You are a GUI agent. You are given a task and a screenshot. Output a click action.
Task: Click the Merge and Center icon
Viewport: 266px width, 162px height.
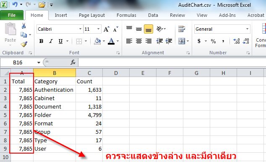[182, 41]
